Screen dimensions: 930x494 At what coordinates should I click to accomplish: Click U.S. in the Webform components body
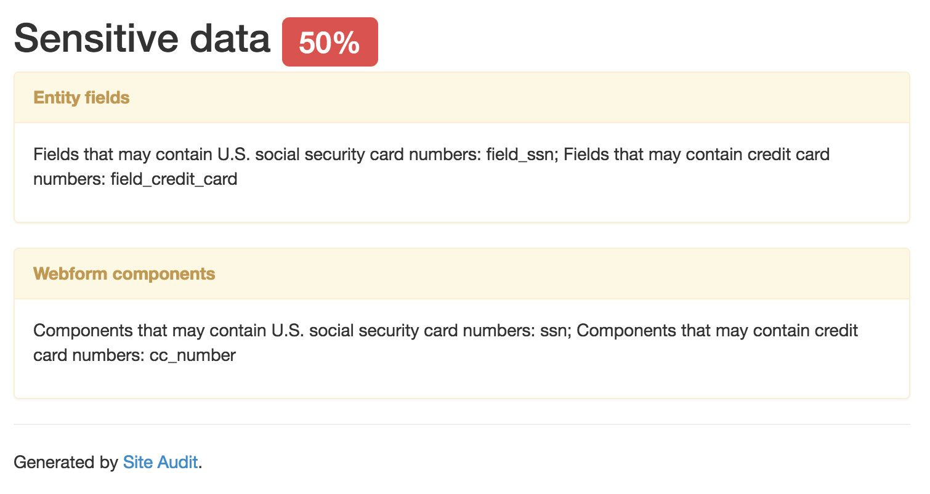pos(286,330)
